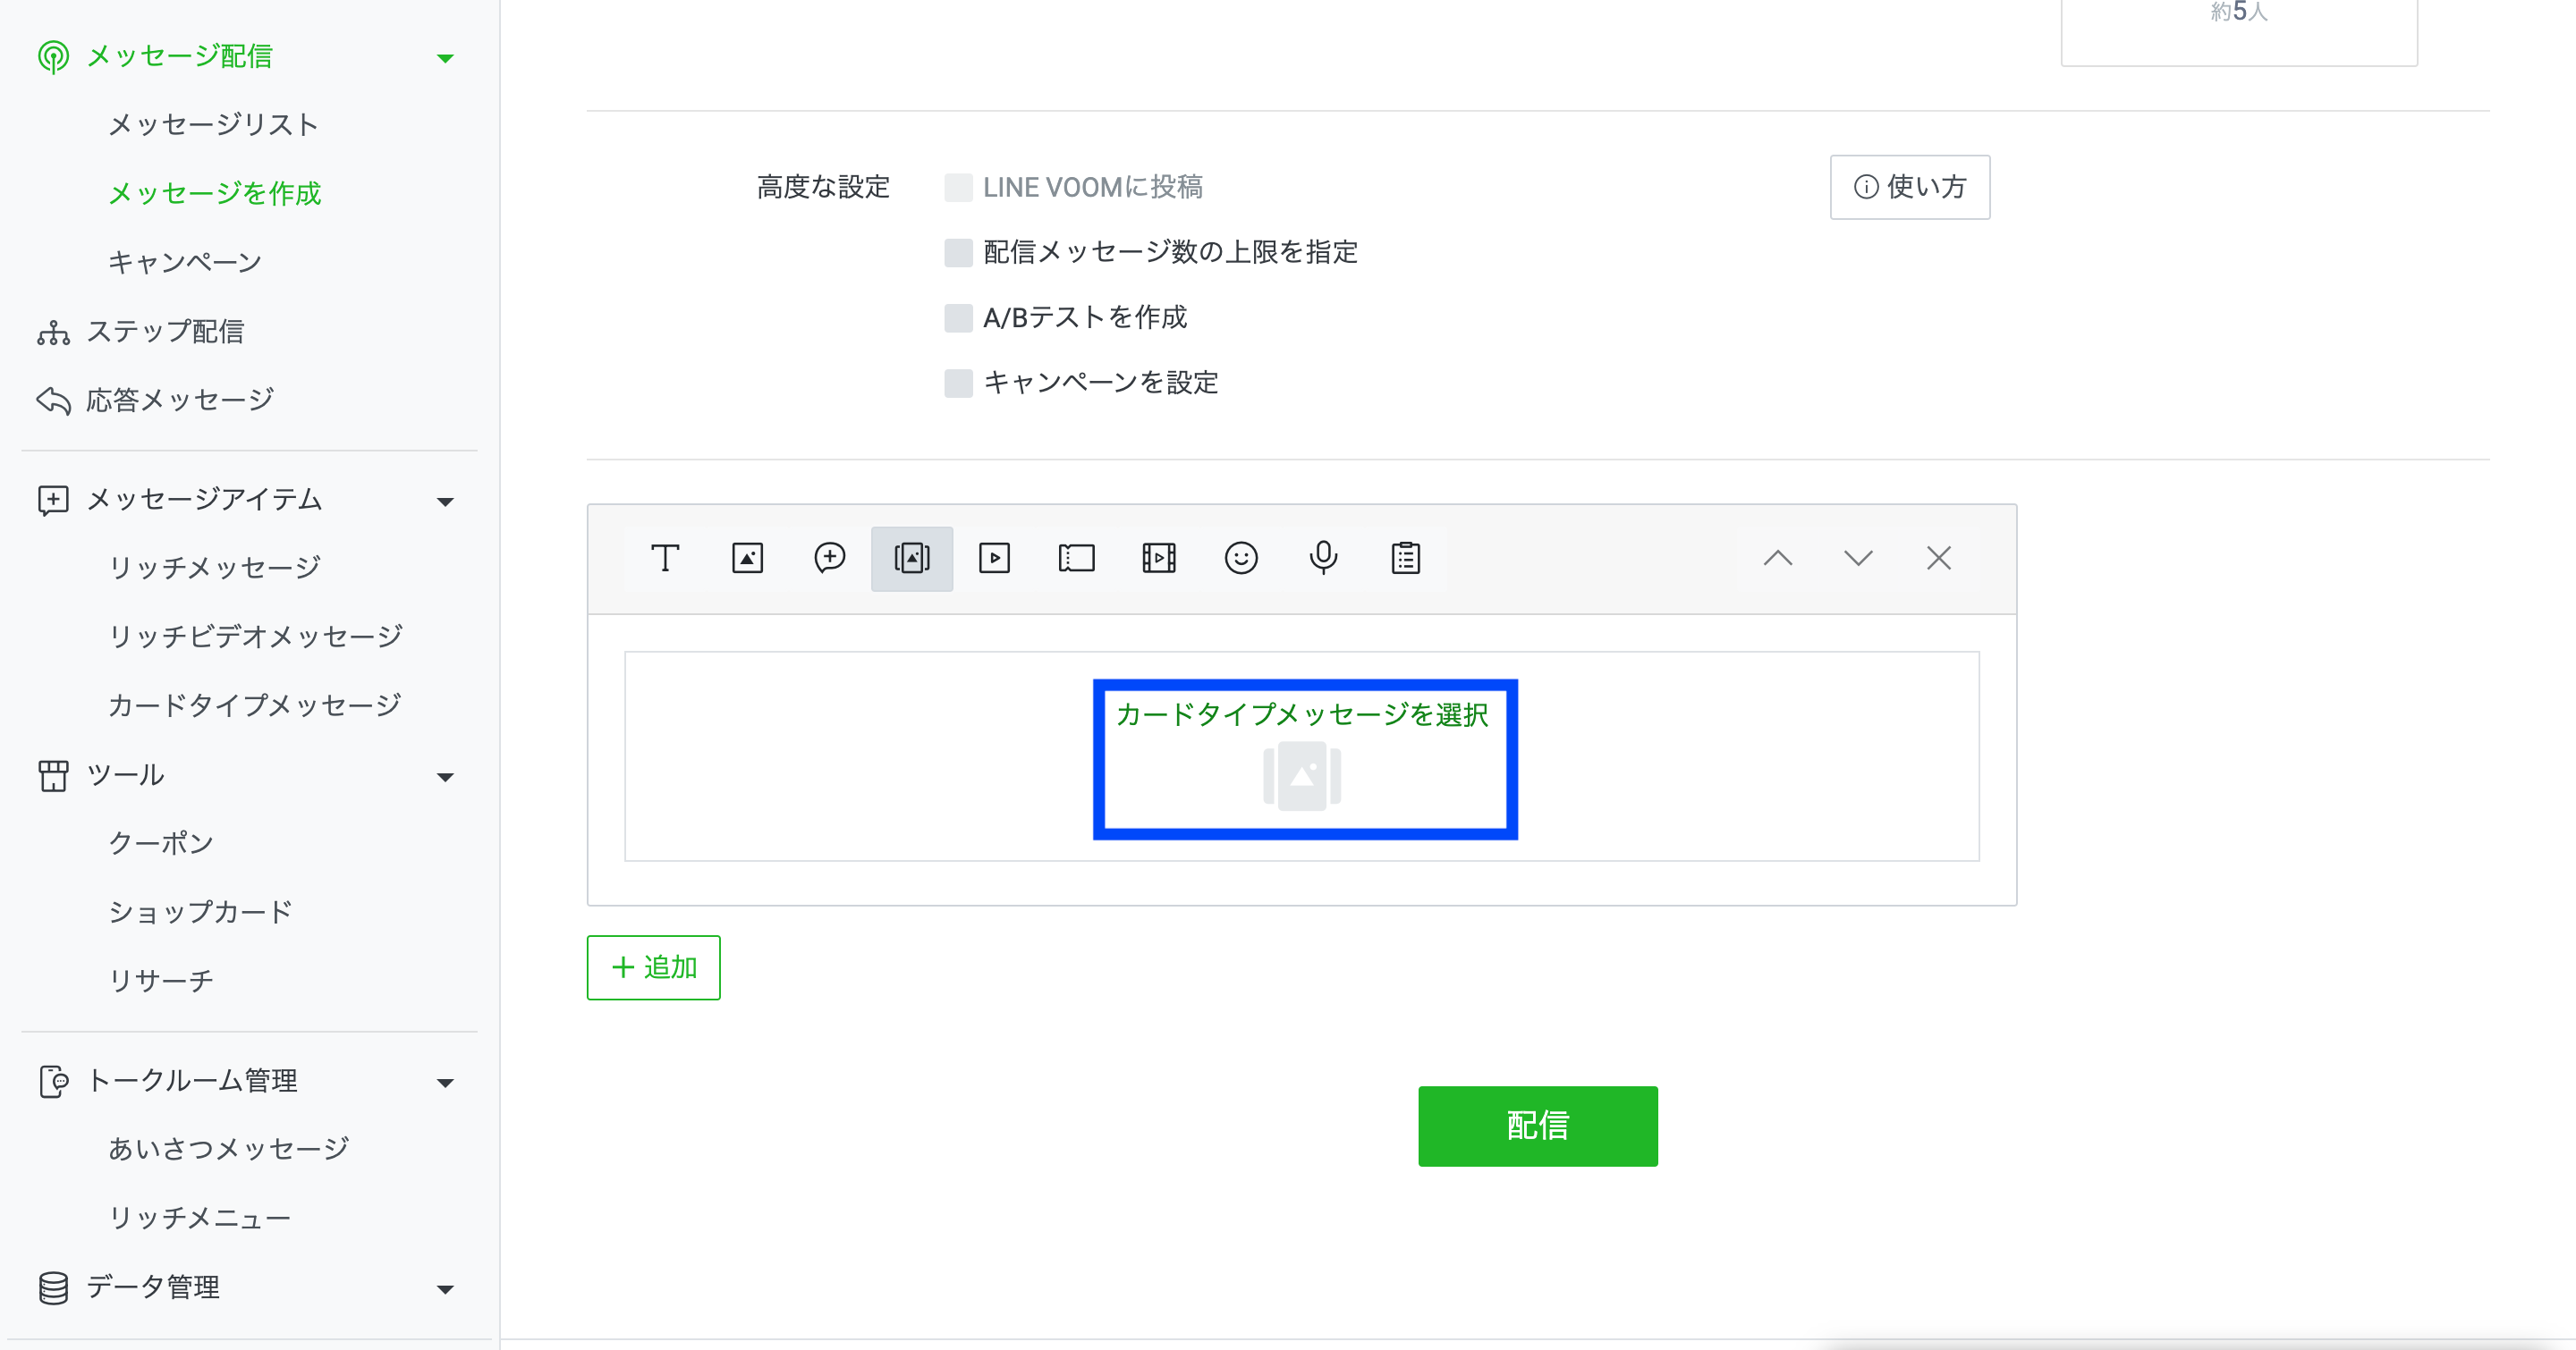The image size is (2576, 1350).
Task: Tick the キャンペーンを設定 checkbox
Action: 958,383
